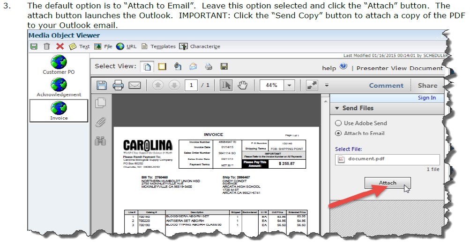
Task: Open the toolbar overflow options arrow
Action: (x=327, y=85)
